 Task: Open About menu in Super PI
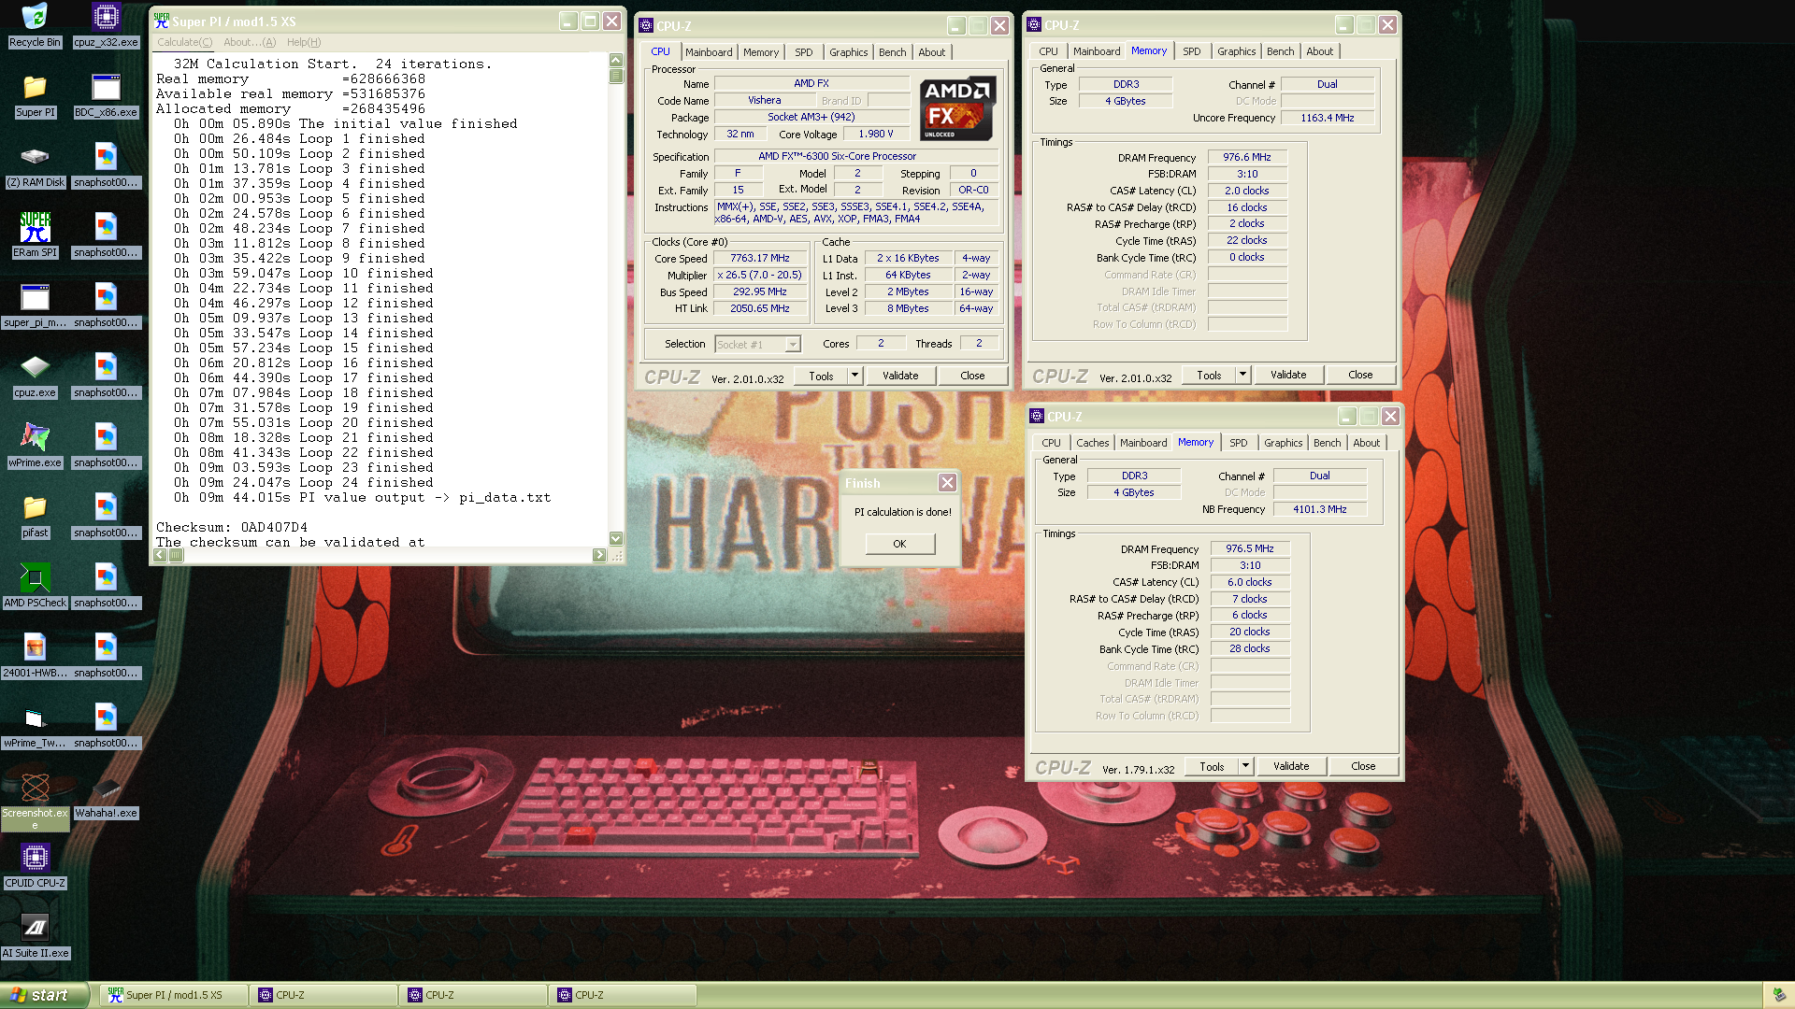(249, 42)
